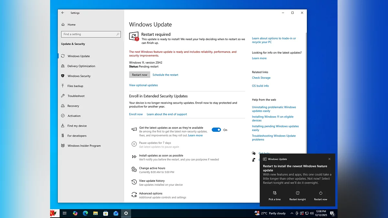Image resolution: width=388 pixels, height=218 pixels.
Task: Select Windows Security in the sidebar
Action: [x=79, y=76]
